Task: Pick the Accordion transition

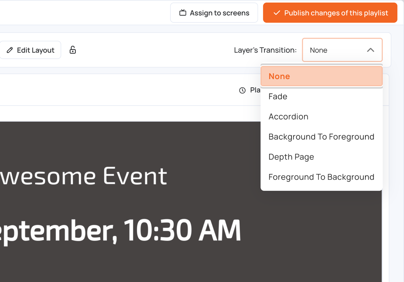Action: tap(322, 116)
